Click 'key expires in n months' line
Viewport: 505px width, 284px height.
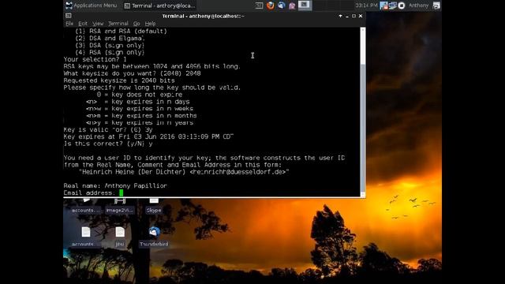[x=141, y=116]
